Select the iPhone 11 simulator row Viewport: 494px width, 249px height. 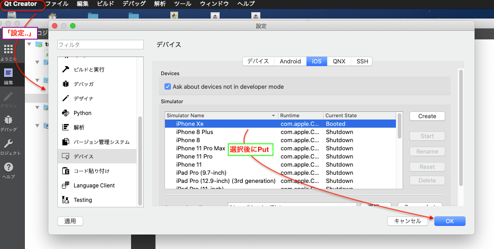click(280, 165)
